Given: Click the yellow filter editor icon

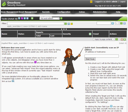Looking at the screenshot, I should tap(72, 24).
